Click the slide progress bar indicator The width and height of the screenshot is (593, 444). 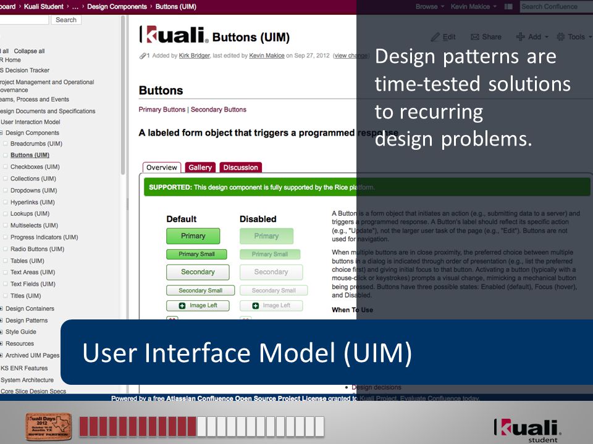tap(201, 427)
